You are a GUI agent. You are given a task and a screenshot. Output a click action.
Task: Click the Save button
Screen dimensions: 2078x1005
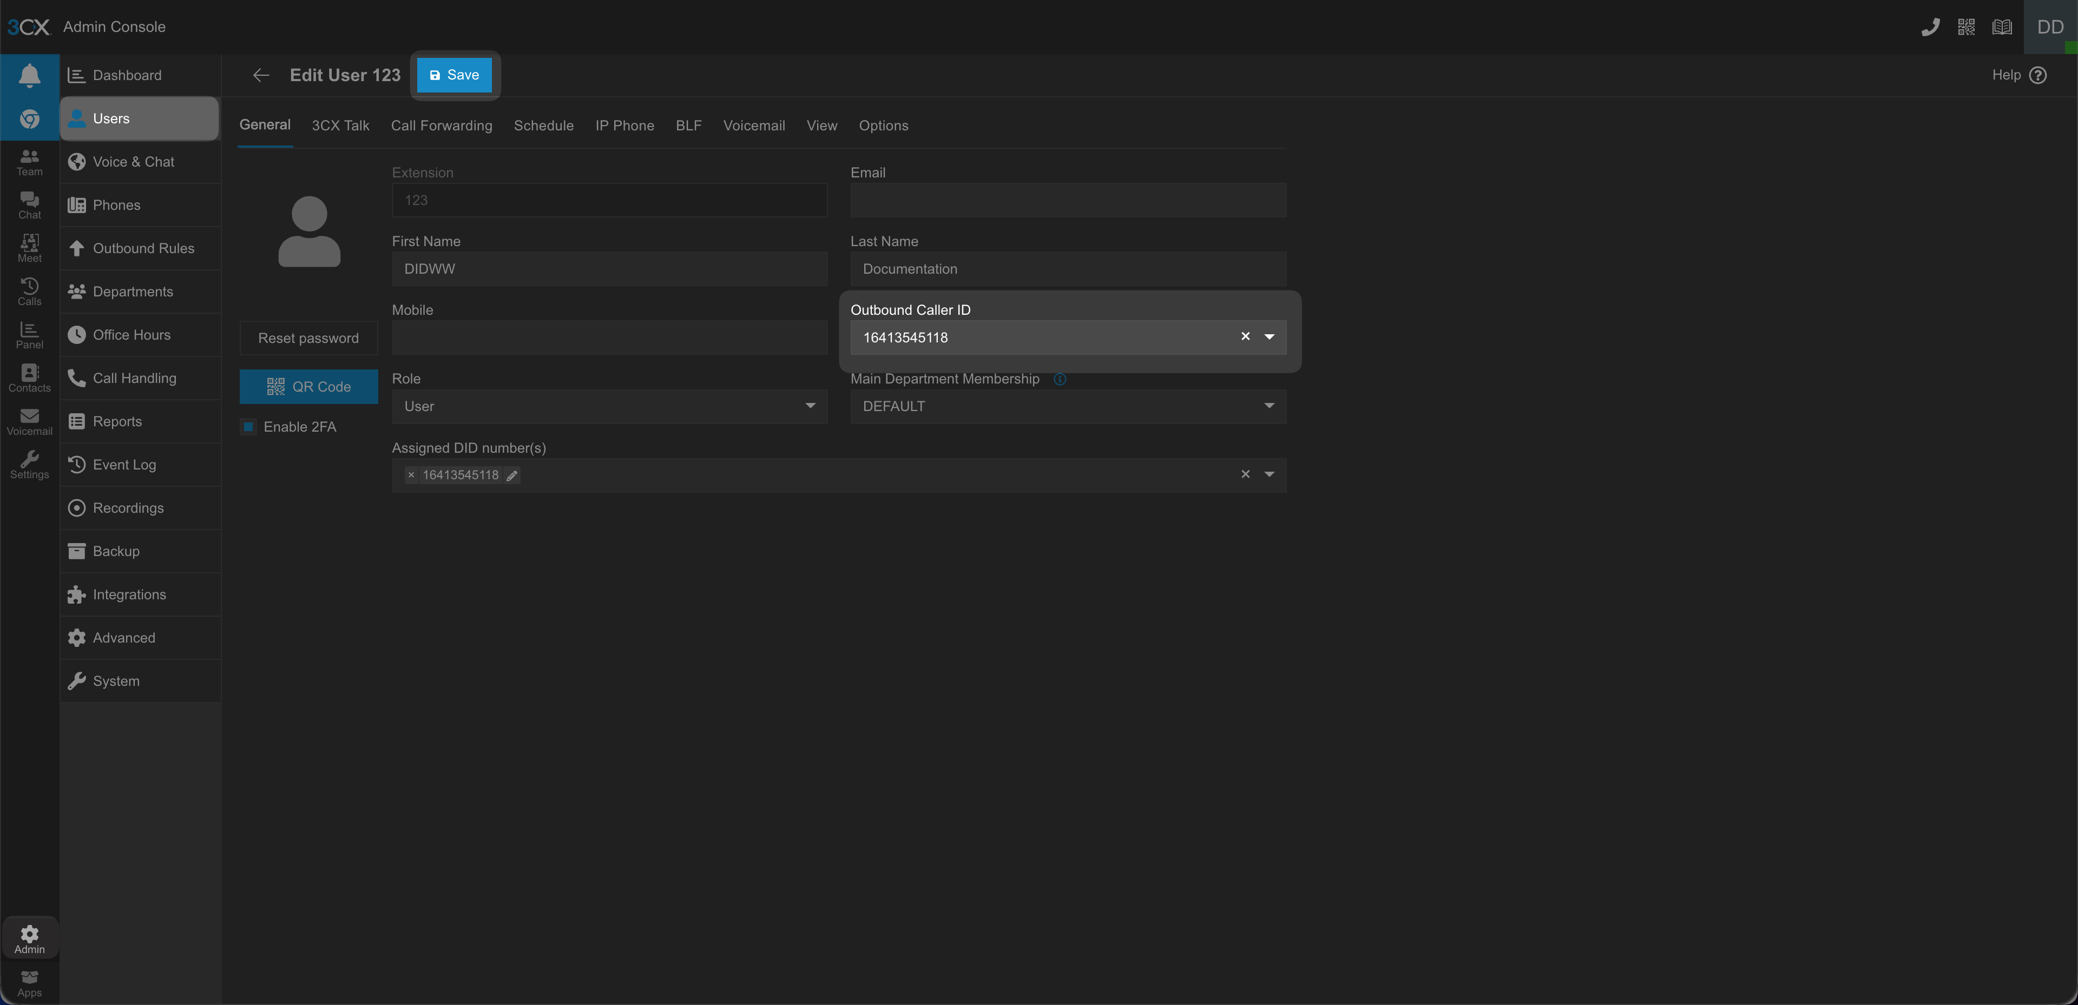454,75
